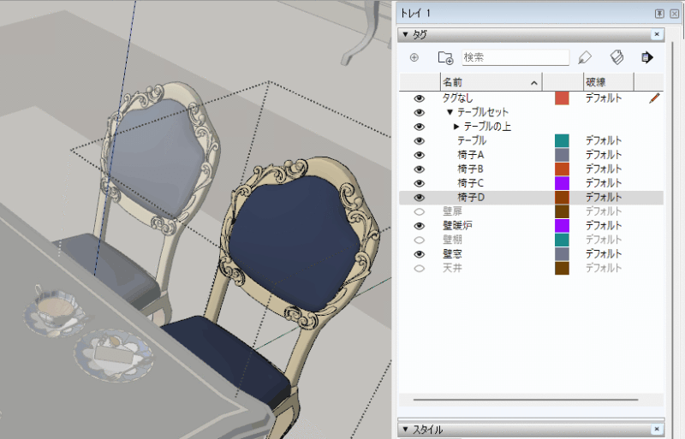The image size is (685, 439).
Task: Click the add tag plus icon
Action: [x=414, y=57]
